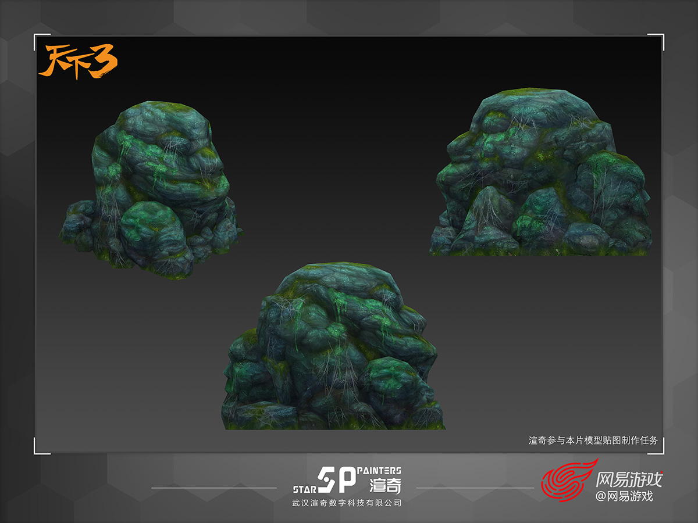This screenshot has height=523, width=698.
Task: Click the 武汉渲奇数字科技有限公司 company name
Action: click(x=347, y=503)
